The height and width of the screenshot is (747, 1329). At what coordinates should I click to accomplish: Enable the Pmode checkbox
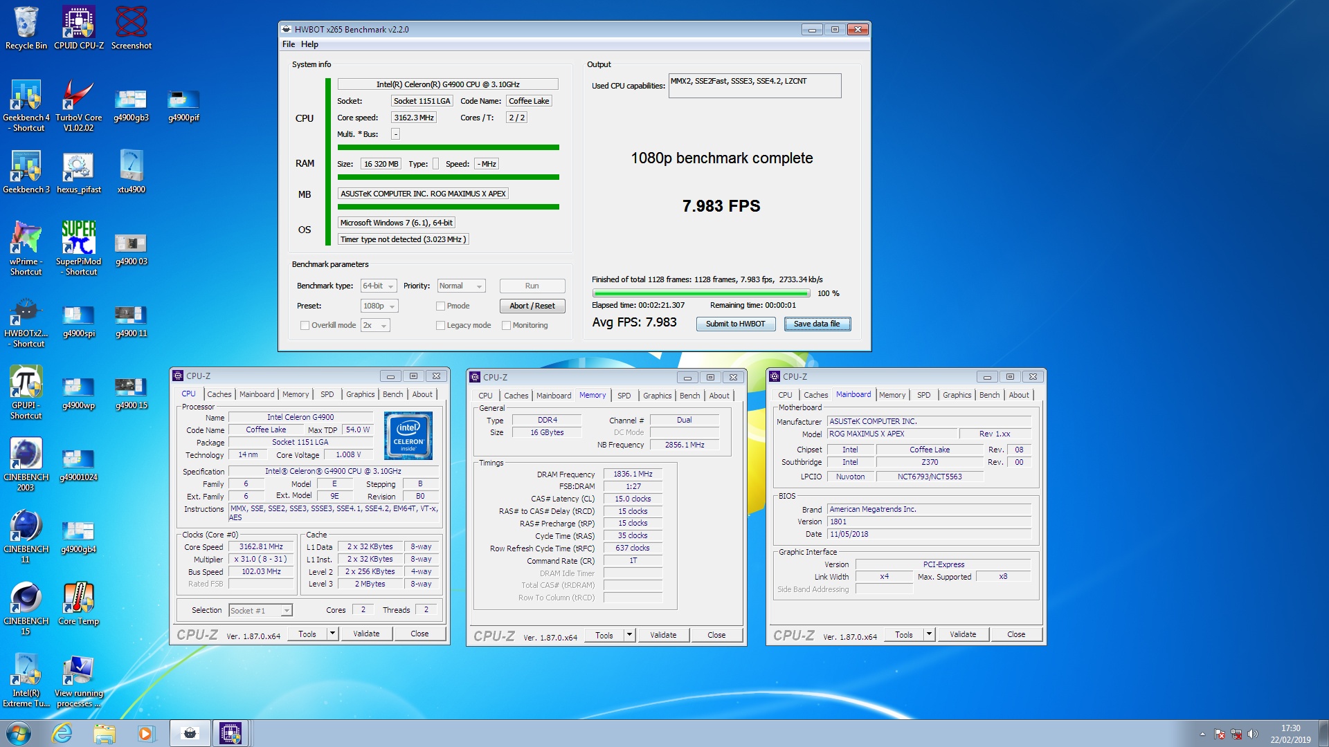440,306
